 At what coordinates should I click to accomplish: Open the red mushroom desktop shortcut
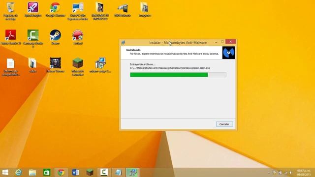78,37
